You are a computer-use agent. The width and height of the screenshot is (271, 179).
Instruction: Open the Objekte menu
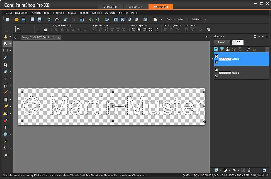tap(97, 13)
